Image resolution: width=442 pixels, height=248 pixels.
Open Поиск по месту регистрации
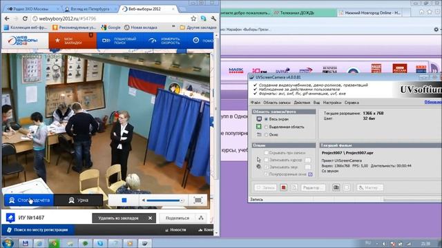coord(38,229)
